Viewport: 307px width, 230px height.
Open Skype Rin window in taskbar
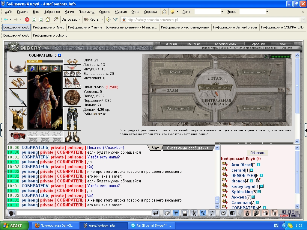pos(151,226)
